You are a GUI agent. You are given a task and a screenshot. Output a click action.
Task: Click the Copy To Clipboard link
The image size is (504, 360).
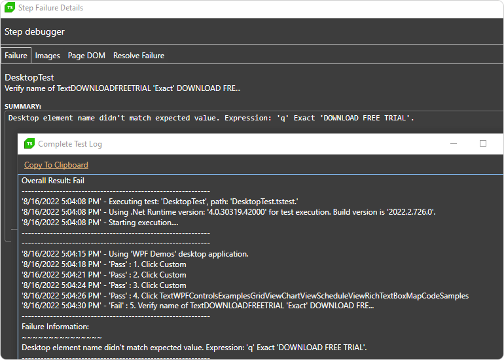(56, 165)
